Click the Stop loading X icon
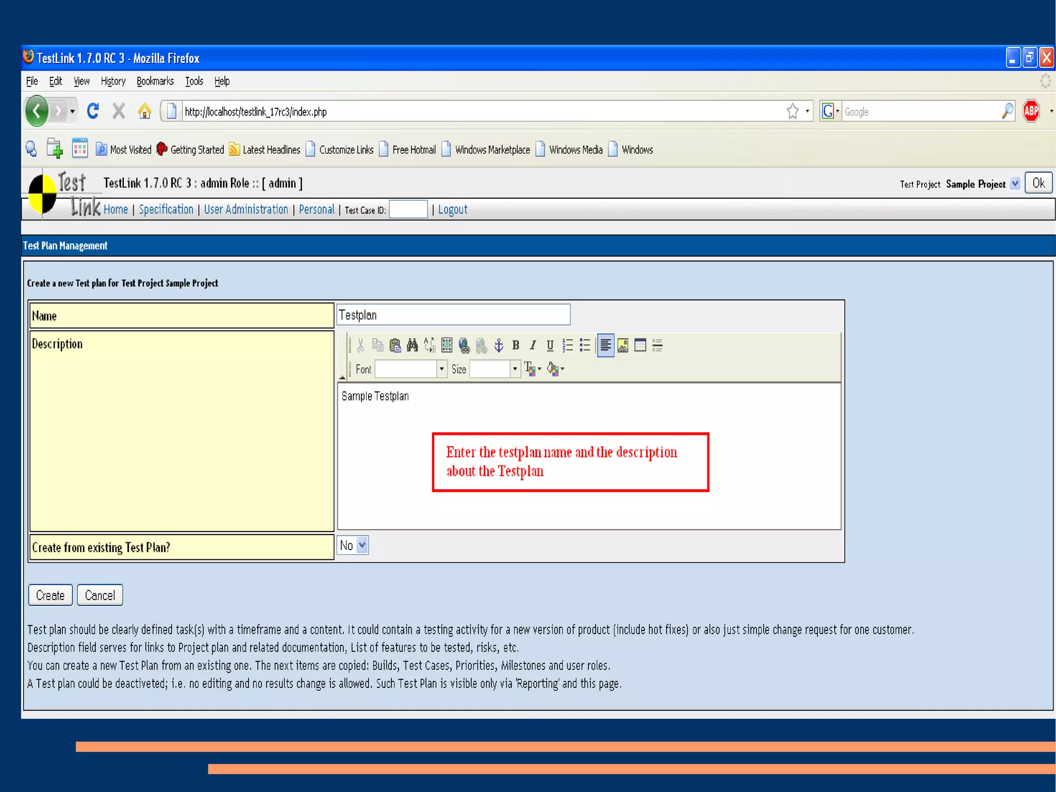The height and width of the screenshot is (792, 1056). click(x=119, y=111)
